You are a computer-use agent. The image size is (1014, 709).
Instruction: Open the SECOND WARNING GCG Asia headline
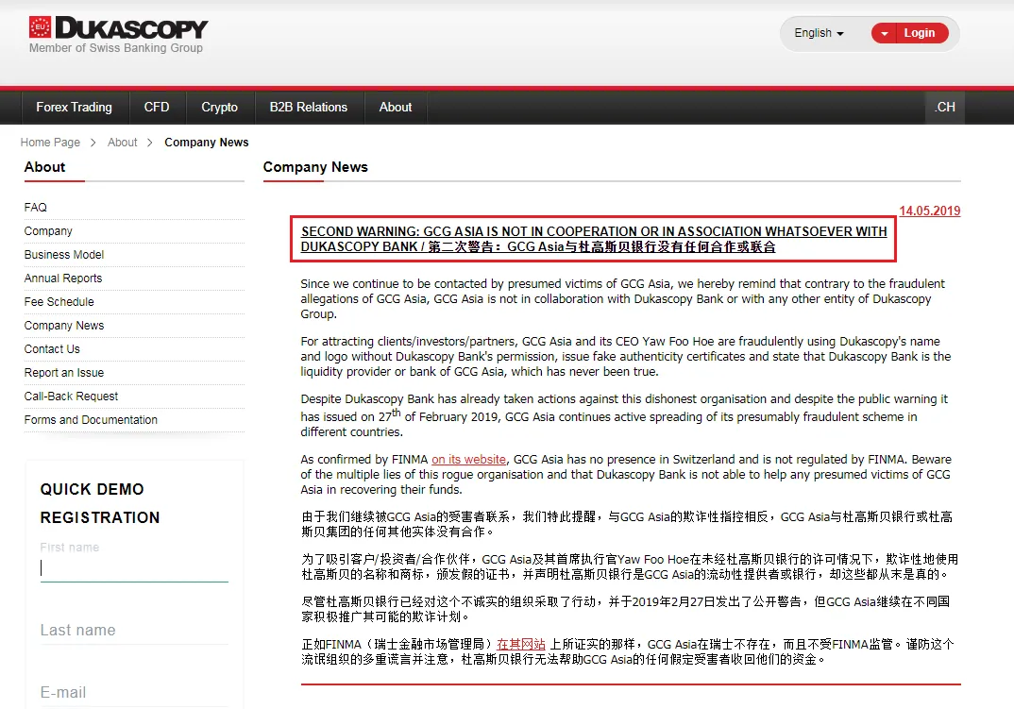594,239
